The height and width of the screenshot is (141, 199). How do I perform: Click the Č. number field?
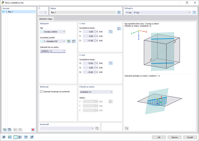click(x=43, y=12)
